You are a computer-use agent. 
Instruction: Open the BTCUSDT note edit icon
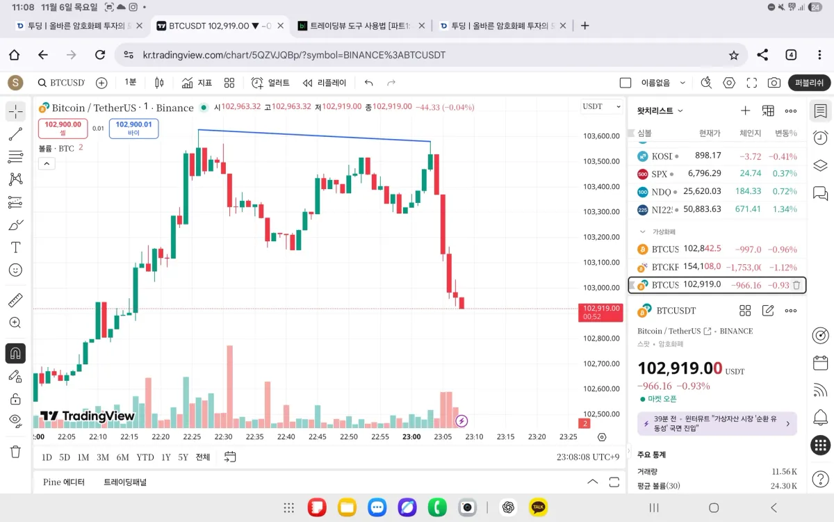tap(768, 311)
